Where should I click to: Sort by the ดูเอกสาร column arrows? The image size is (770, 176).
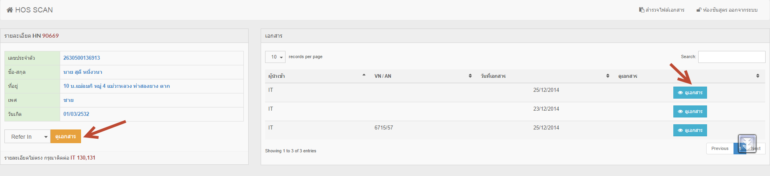click(x=758, y=76)
